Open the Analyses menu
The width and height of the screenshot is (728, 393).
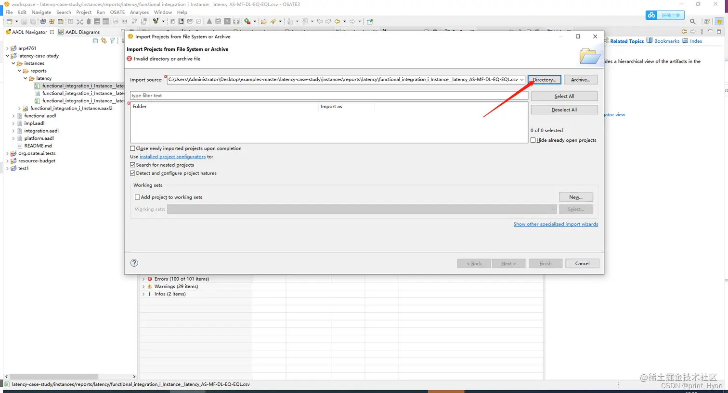pos(139,12)
